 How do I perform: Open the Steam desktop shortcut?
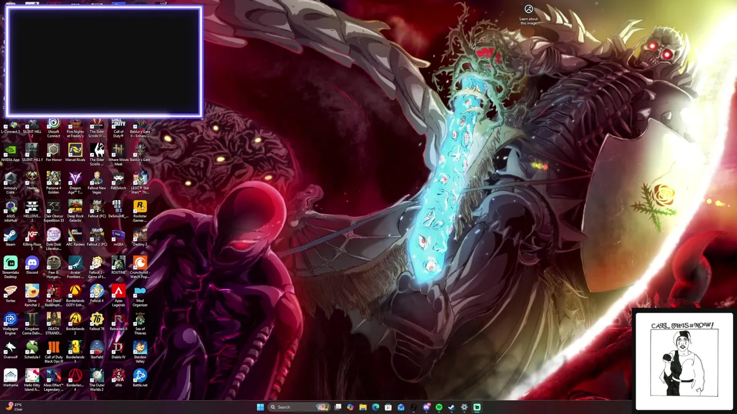point(10,238)
